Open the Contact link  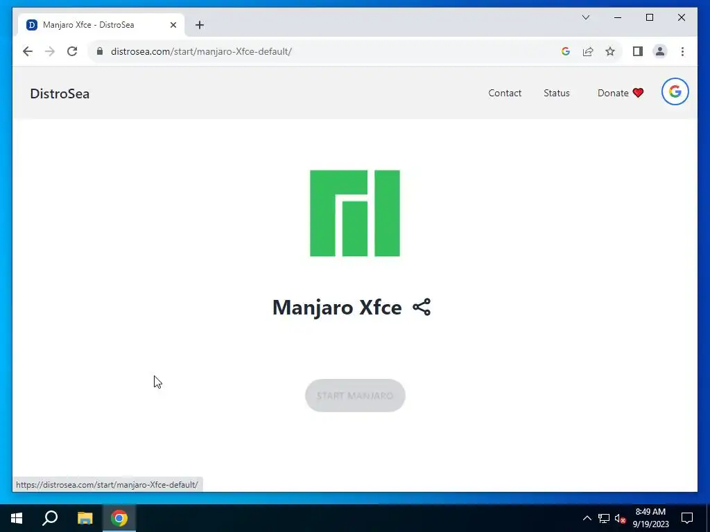505,94
